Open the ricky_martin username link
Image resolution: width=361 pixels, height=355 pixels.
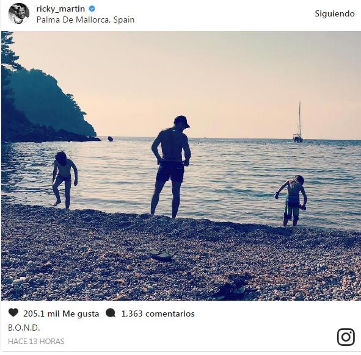pos(60,9)
